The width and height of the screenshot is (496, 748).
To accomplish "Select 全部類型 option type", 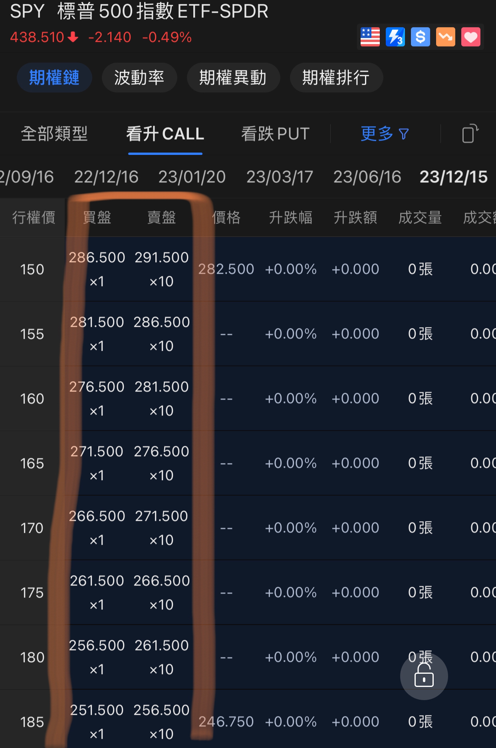I will click(x=54, y=134).
